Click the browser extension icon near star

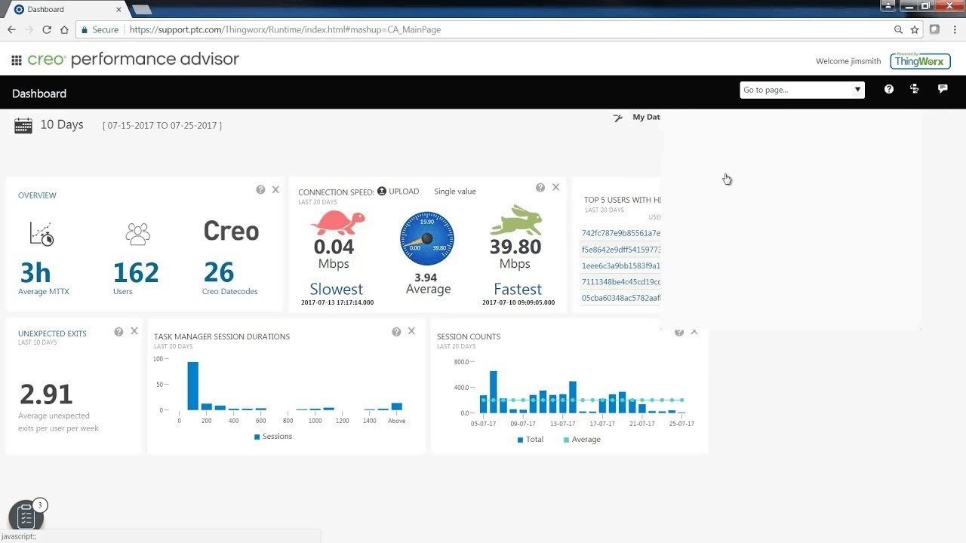(x=934, y=29)
